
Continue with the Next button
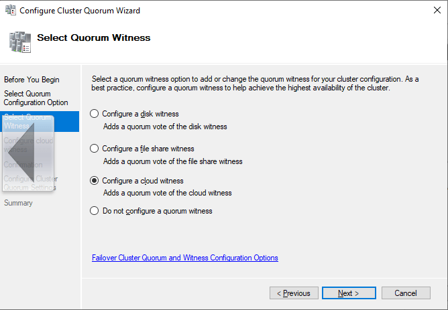[x=349, y=293]
